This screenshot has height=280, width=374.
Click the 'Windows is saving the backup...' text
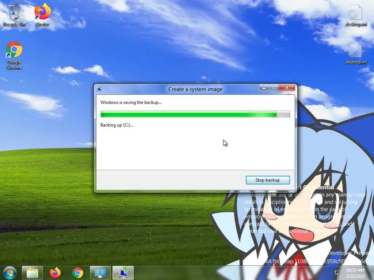(x=131, y=102)
